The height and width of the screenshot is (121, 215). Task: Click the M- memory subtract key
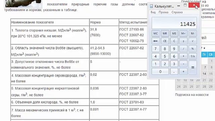pyautogui.click(x=192, y=34)
